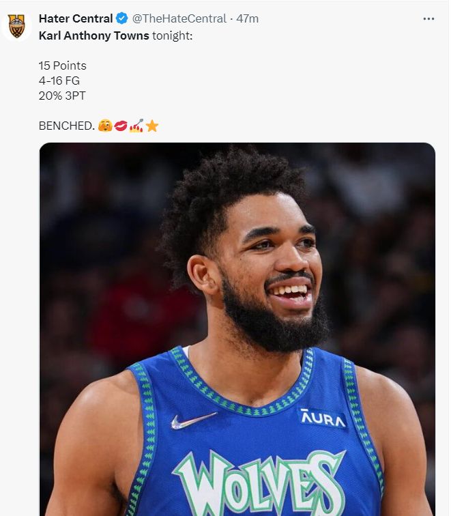451x516 pixels.
Task: Click the word BENCHED in the tweet
Action: pyautogui.click(x=66, y=126)
